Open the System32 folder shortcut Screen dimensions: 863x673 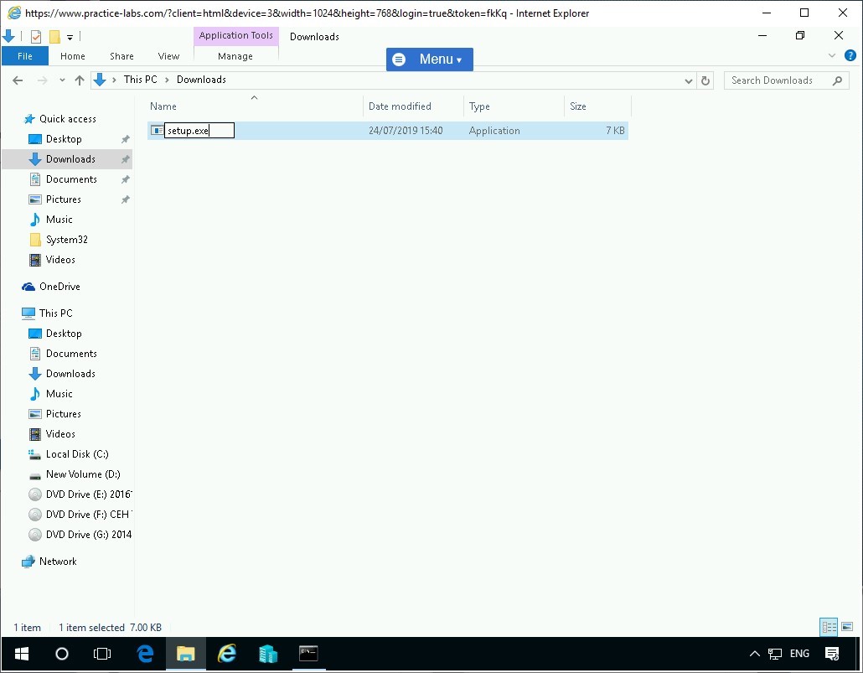(66, 240)
